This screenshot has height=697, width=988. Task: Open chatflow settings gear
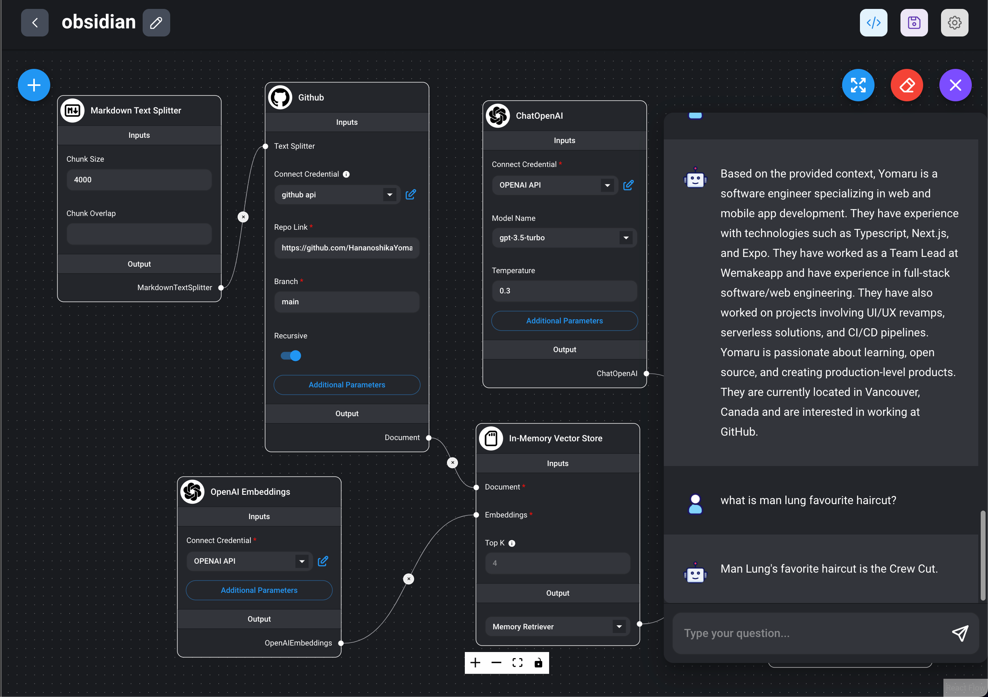[x=954, y=22]
